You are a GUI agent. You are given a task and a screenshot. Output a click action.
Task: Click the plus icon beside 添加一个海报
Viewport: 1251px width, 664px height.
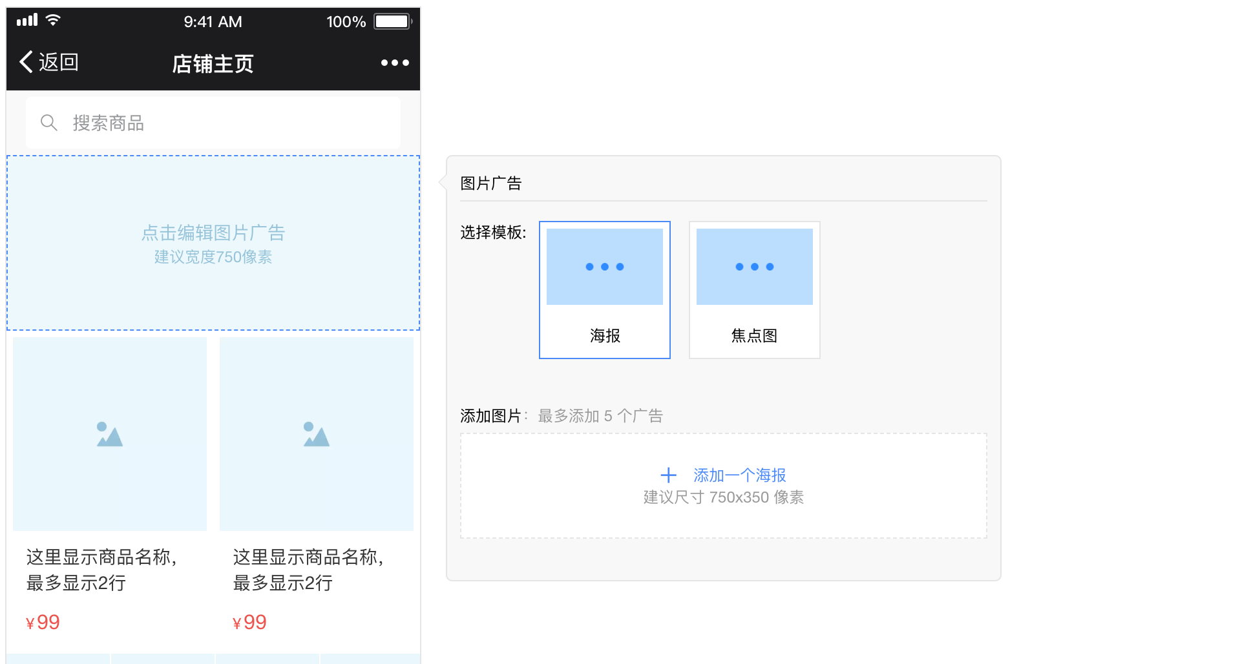click(669, 475)
